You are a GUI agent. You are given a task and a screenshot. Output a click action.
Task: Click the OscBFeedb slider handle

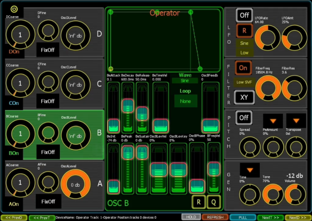click(x=211, y=126)
